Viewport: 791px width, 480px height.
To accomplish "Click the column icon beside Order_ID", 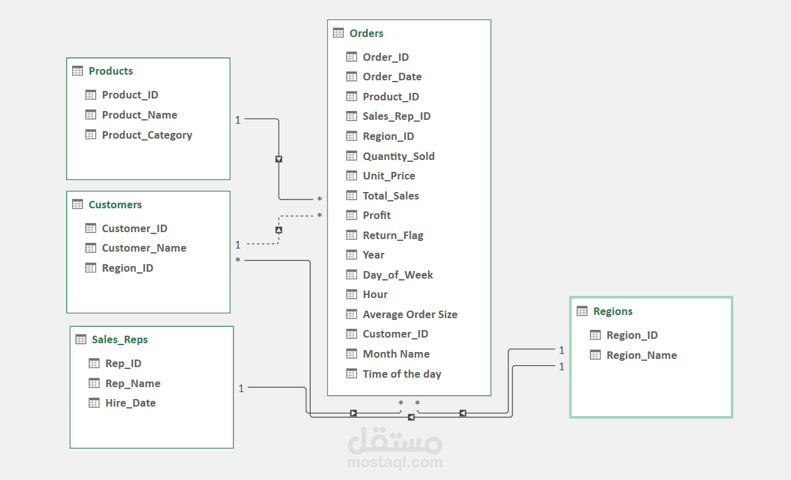I will [x=352, y=57].
